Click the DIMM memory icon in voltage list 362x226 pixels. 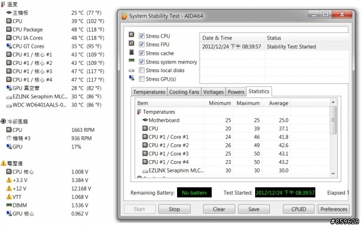point(9,205)
